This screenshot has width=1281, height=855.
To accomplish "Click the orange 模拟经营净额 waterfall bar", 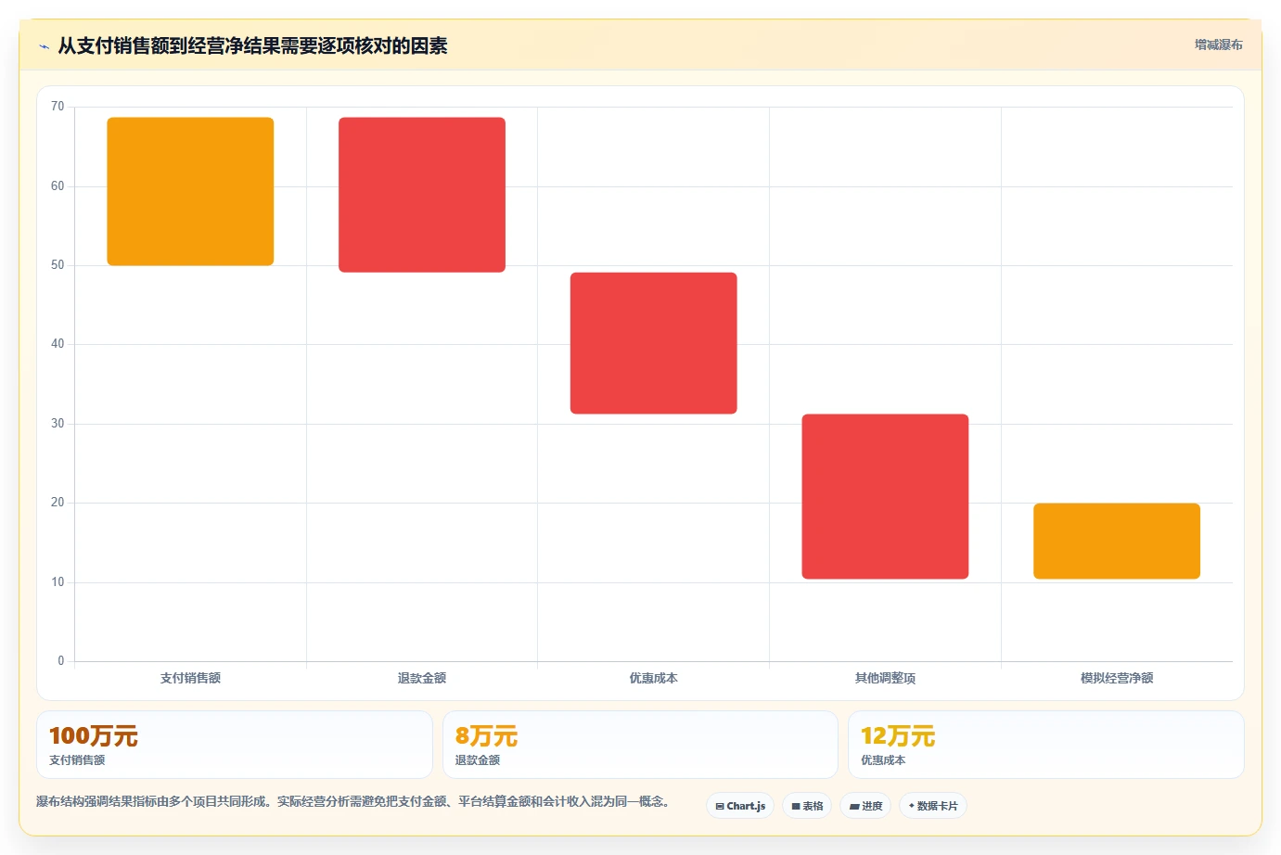I will pos(1117,541).
